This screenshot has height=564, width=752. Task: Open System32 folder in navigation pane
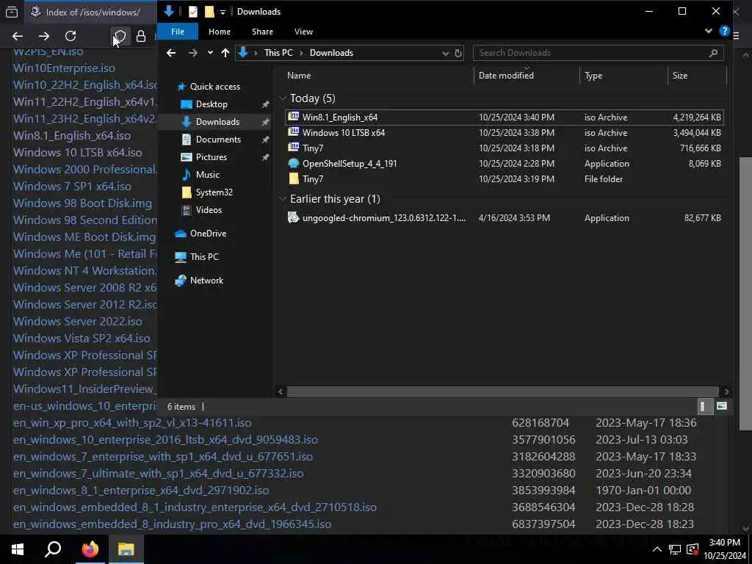coord(214,192)
